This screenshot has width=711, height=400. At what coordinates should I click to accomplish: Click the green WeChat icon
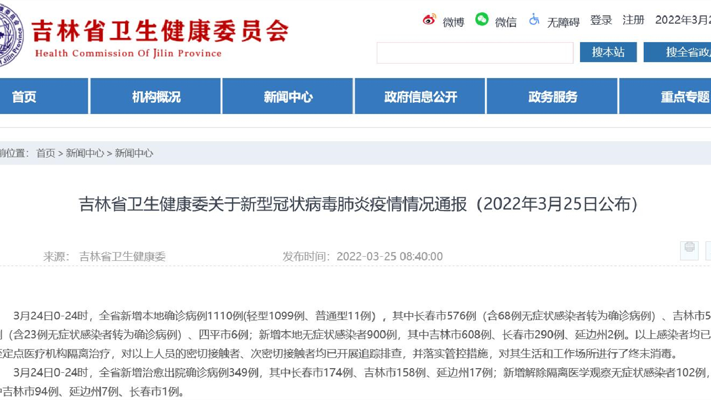(x=482, y=21)
